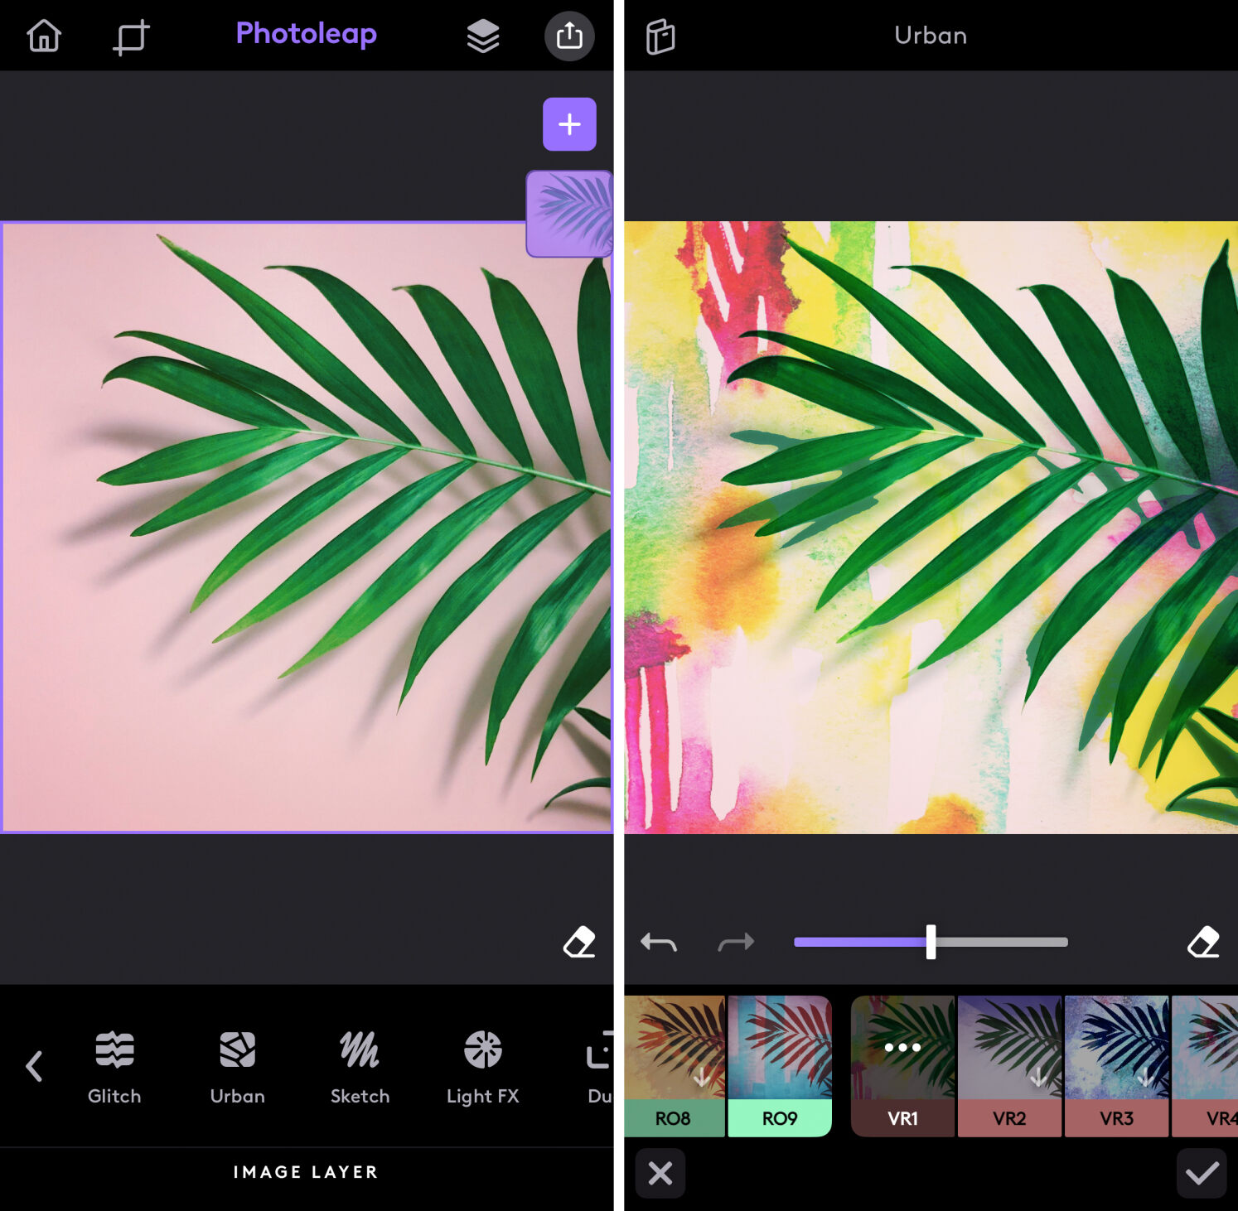
Task: Collapse the effects bar with the left chevron
Action: tap(34, 1067)
